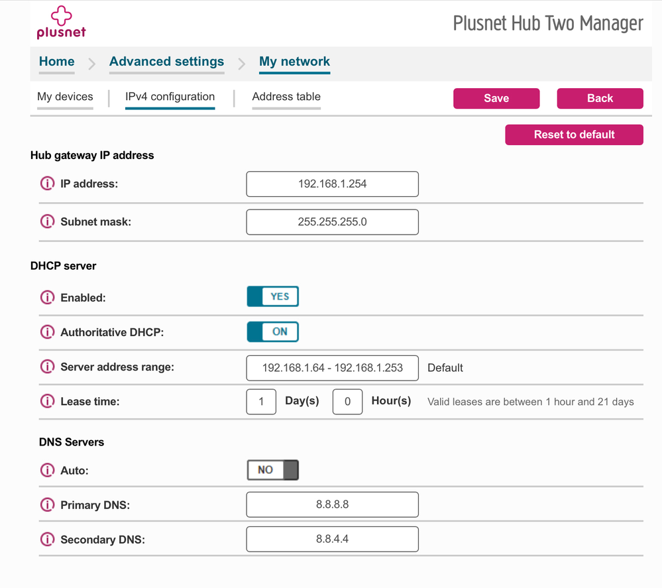This screenshot has height=588, width=662.
Task: Click the info icon beside Secondary DNS
Action: click(x=47, y=539)
